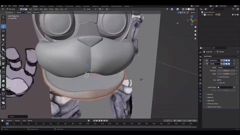Open the Global transform orientation dropdown
The width and height of the screenshot is (240, 135).
[88, 9]
